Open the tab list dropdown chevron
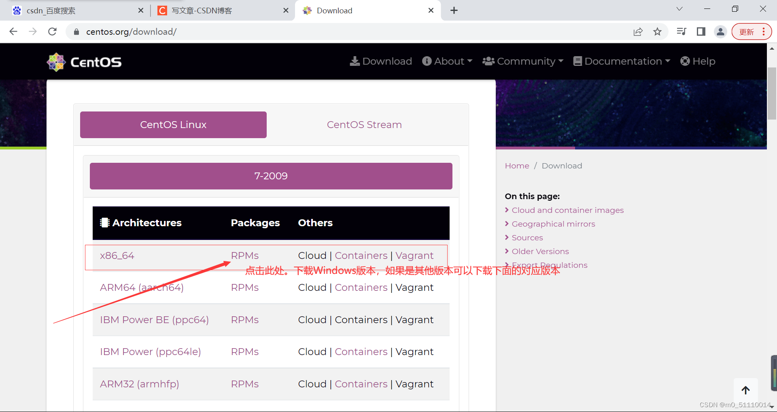 679,9
